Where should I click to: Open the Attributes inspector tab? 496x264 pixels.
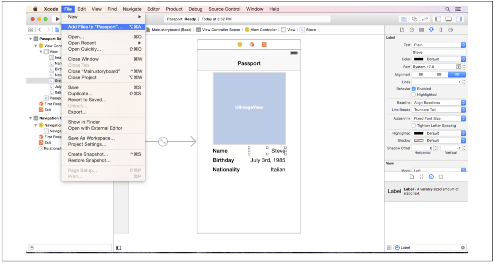pyautogui.click(x=431, y=30)
